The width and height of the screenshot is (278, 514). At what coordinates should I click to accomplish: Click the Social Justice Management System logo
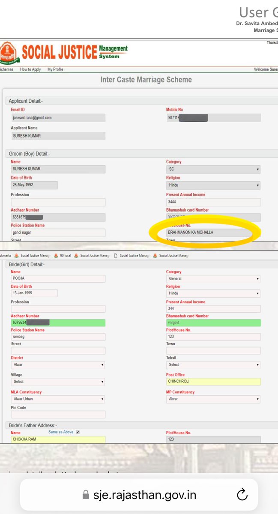point(64,52)
